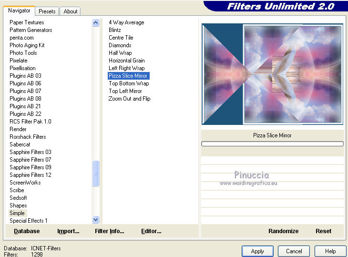Image resolution: width=348 pixels, height=257 pixels.
Task: Choose Photo Tools category
Action: tap(23, 53)
